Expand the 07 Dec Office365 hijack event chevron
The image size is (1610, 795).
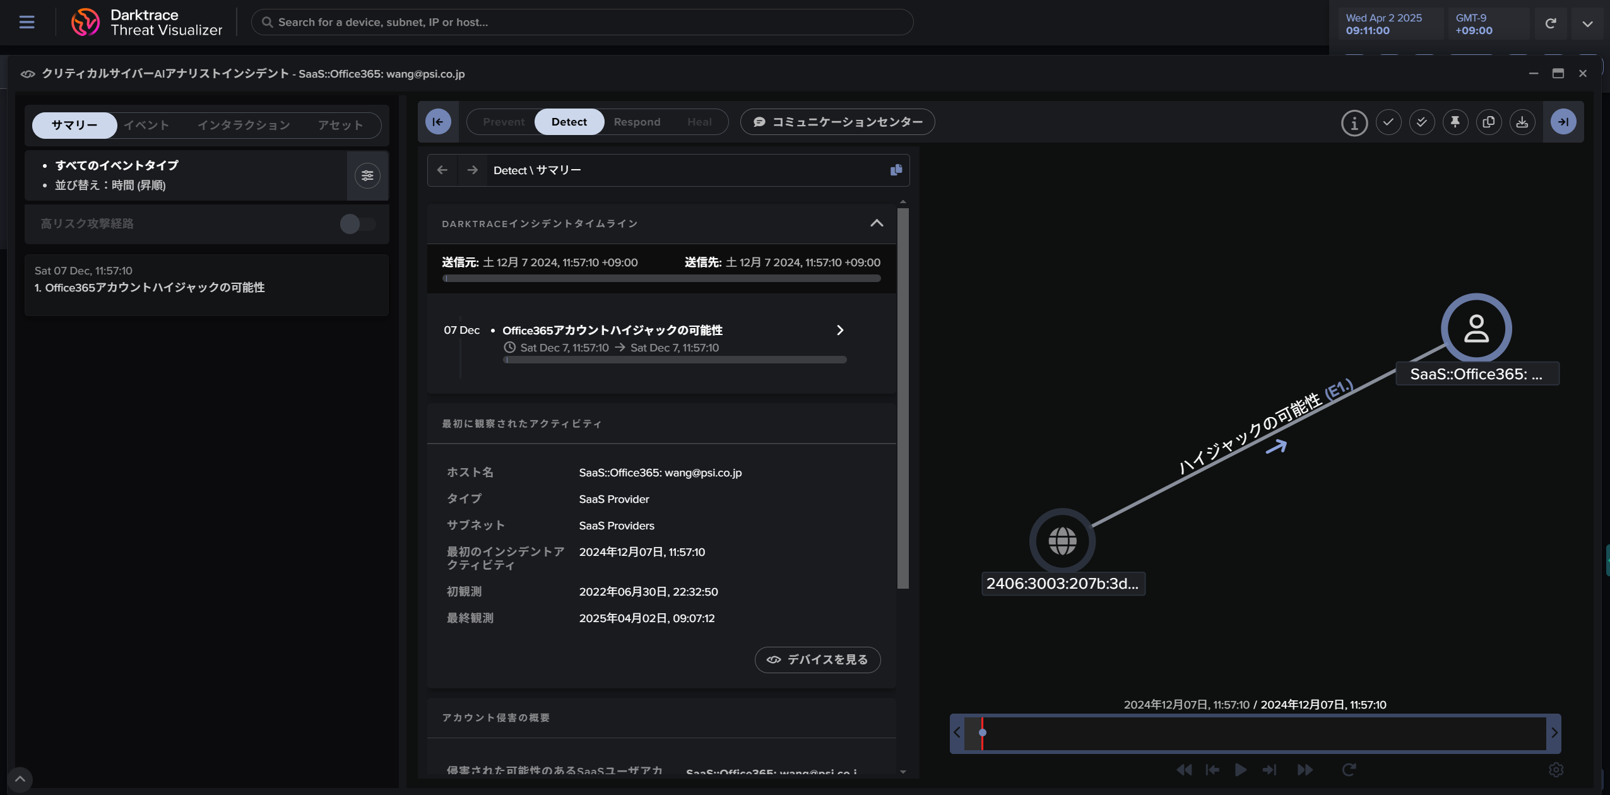(x=840, y=330)
